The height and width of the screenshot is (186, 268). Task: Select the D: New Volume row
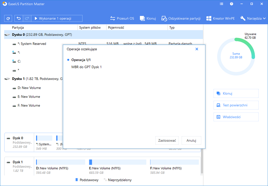[x=33, y=88]
